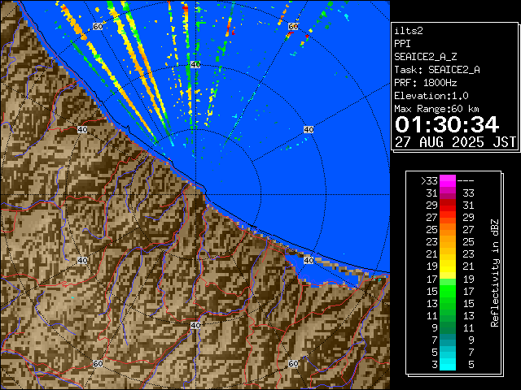This screenshot has height=390, width=521.
Task: Click the PPI scan type label
Action: point(402,43)
